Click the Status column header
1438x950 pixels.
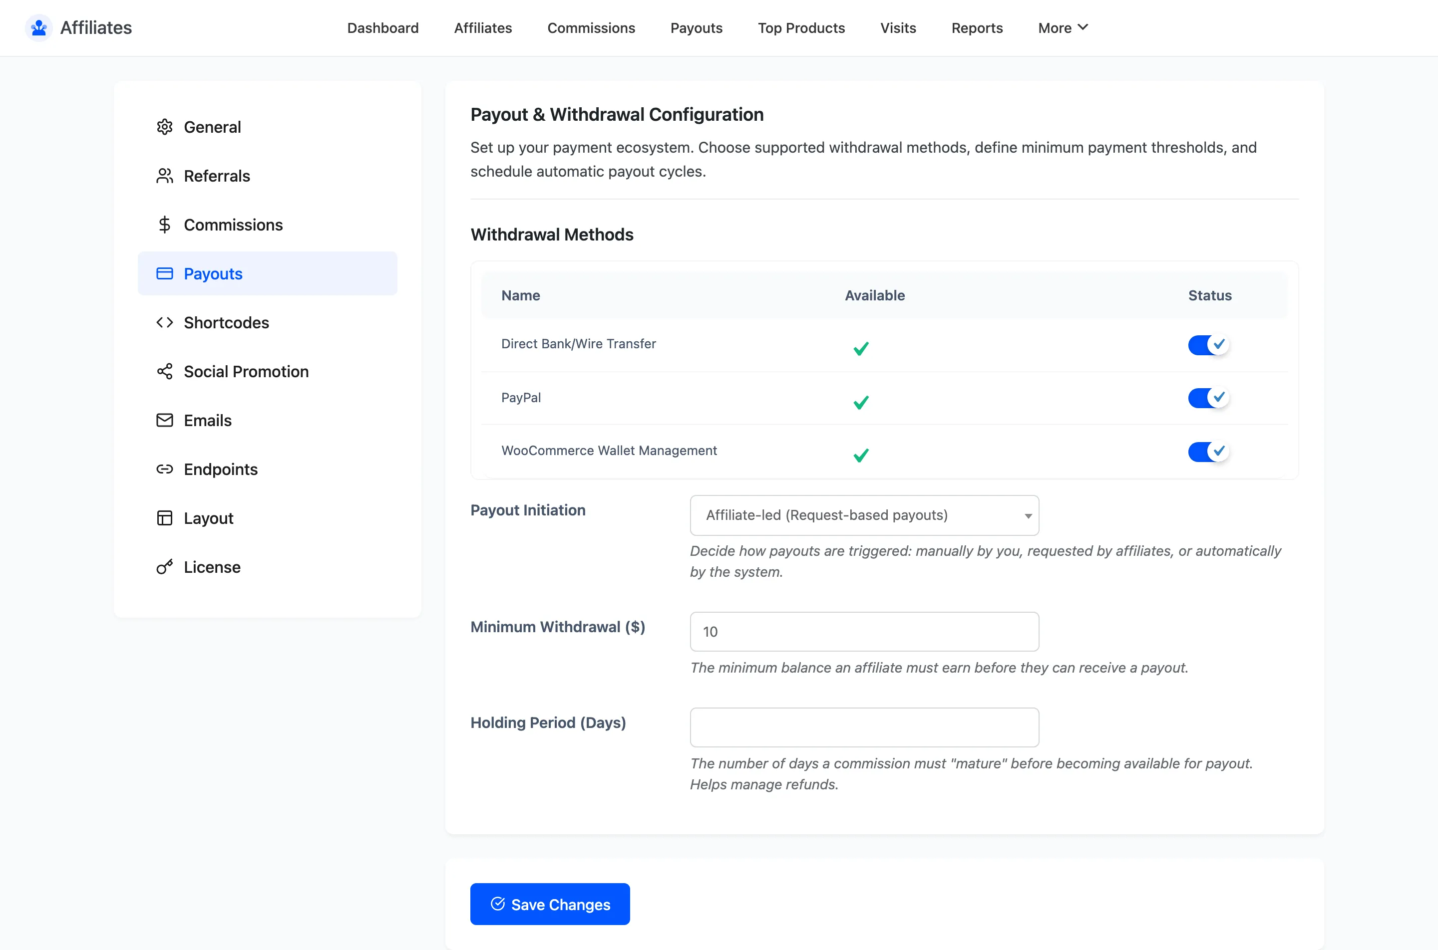coord(1209,296)
